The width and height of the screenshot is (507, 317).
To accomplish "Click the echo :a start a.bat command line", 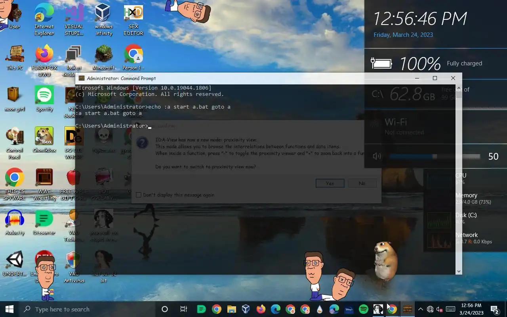I will click(x=153, y=107).
